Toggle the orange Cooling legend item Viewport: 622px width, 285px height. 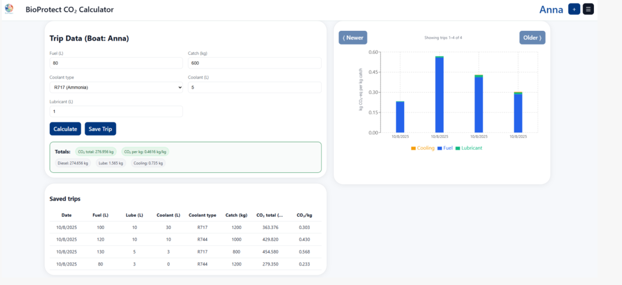[423, 148]
